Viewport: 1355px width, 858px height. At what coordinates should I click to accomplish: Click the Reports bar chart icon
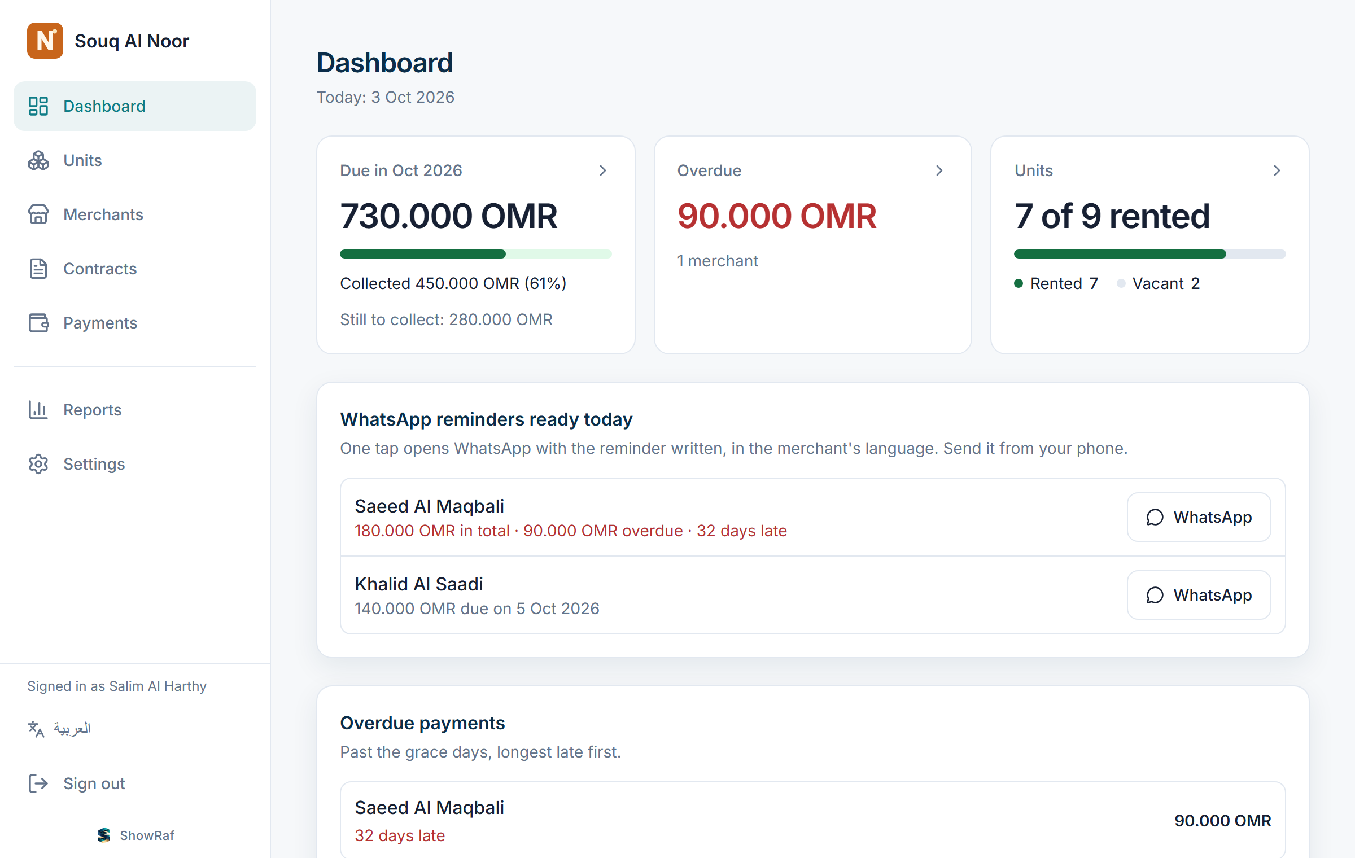(38, 410)
